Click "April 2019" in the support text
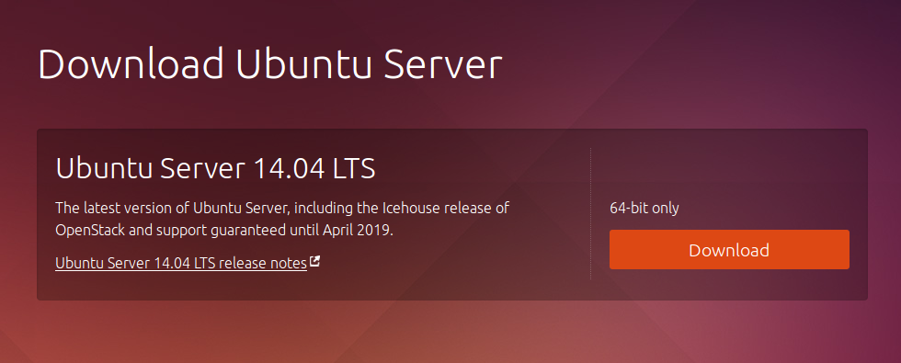901x363 pixels. (x=358, y=231)
